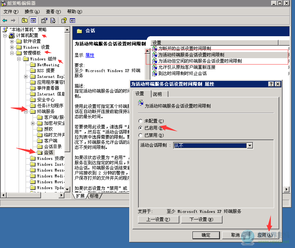This screenshot has height=248, width=295.
Task: Collapse the Windows 组件 tree node
Action: pyautogui.click(x=19, y=59)
